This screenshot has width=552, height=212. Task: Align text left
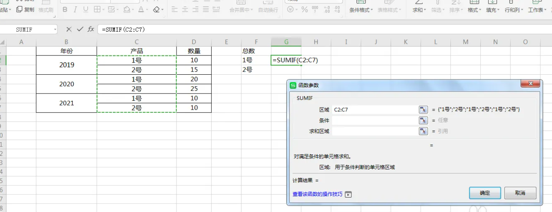coord(174,9)
